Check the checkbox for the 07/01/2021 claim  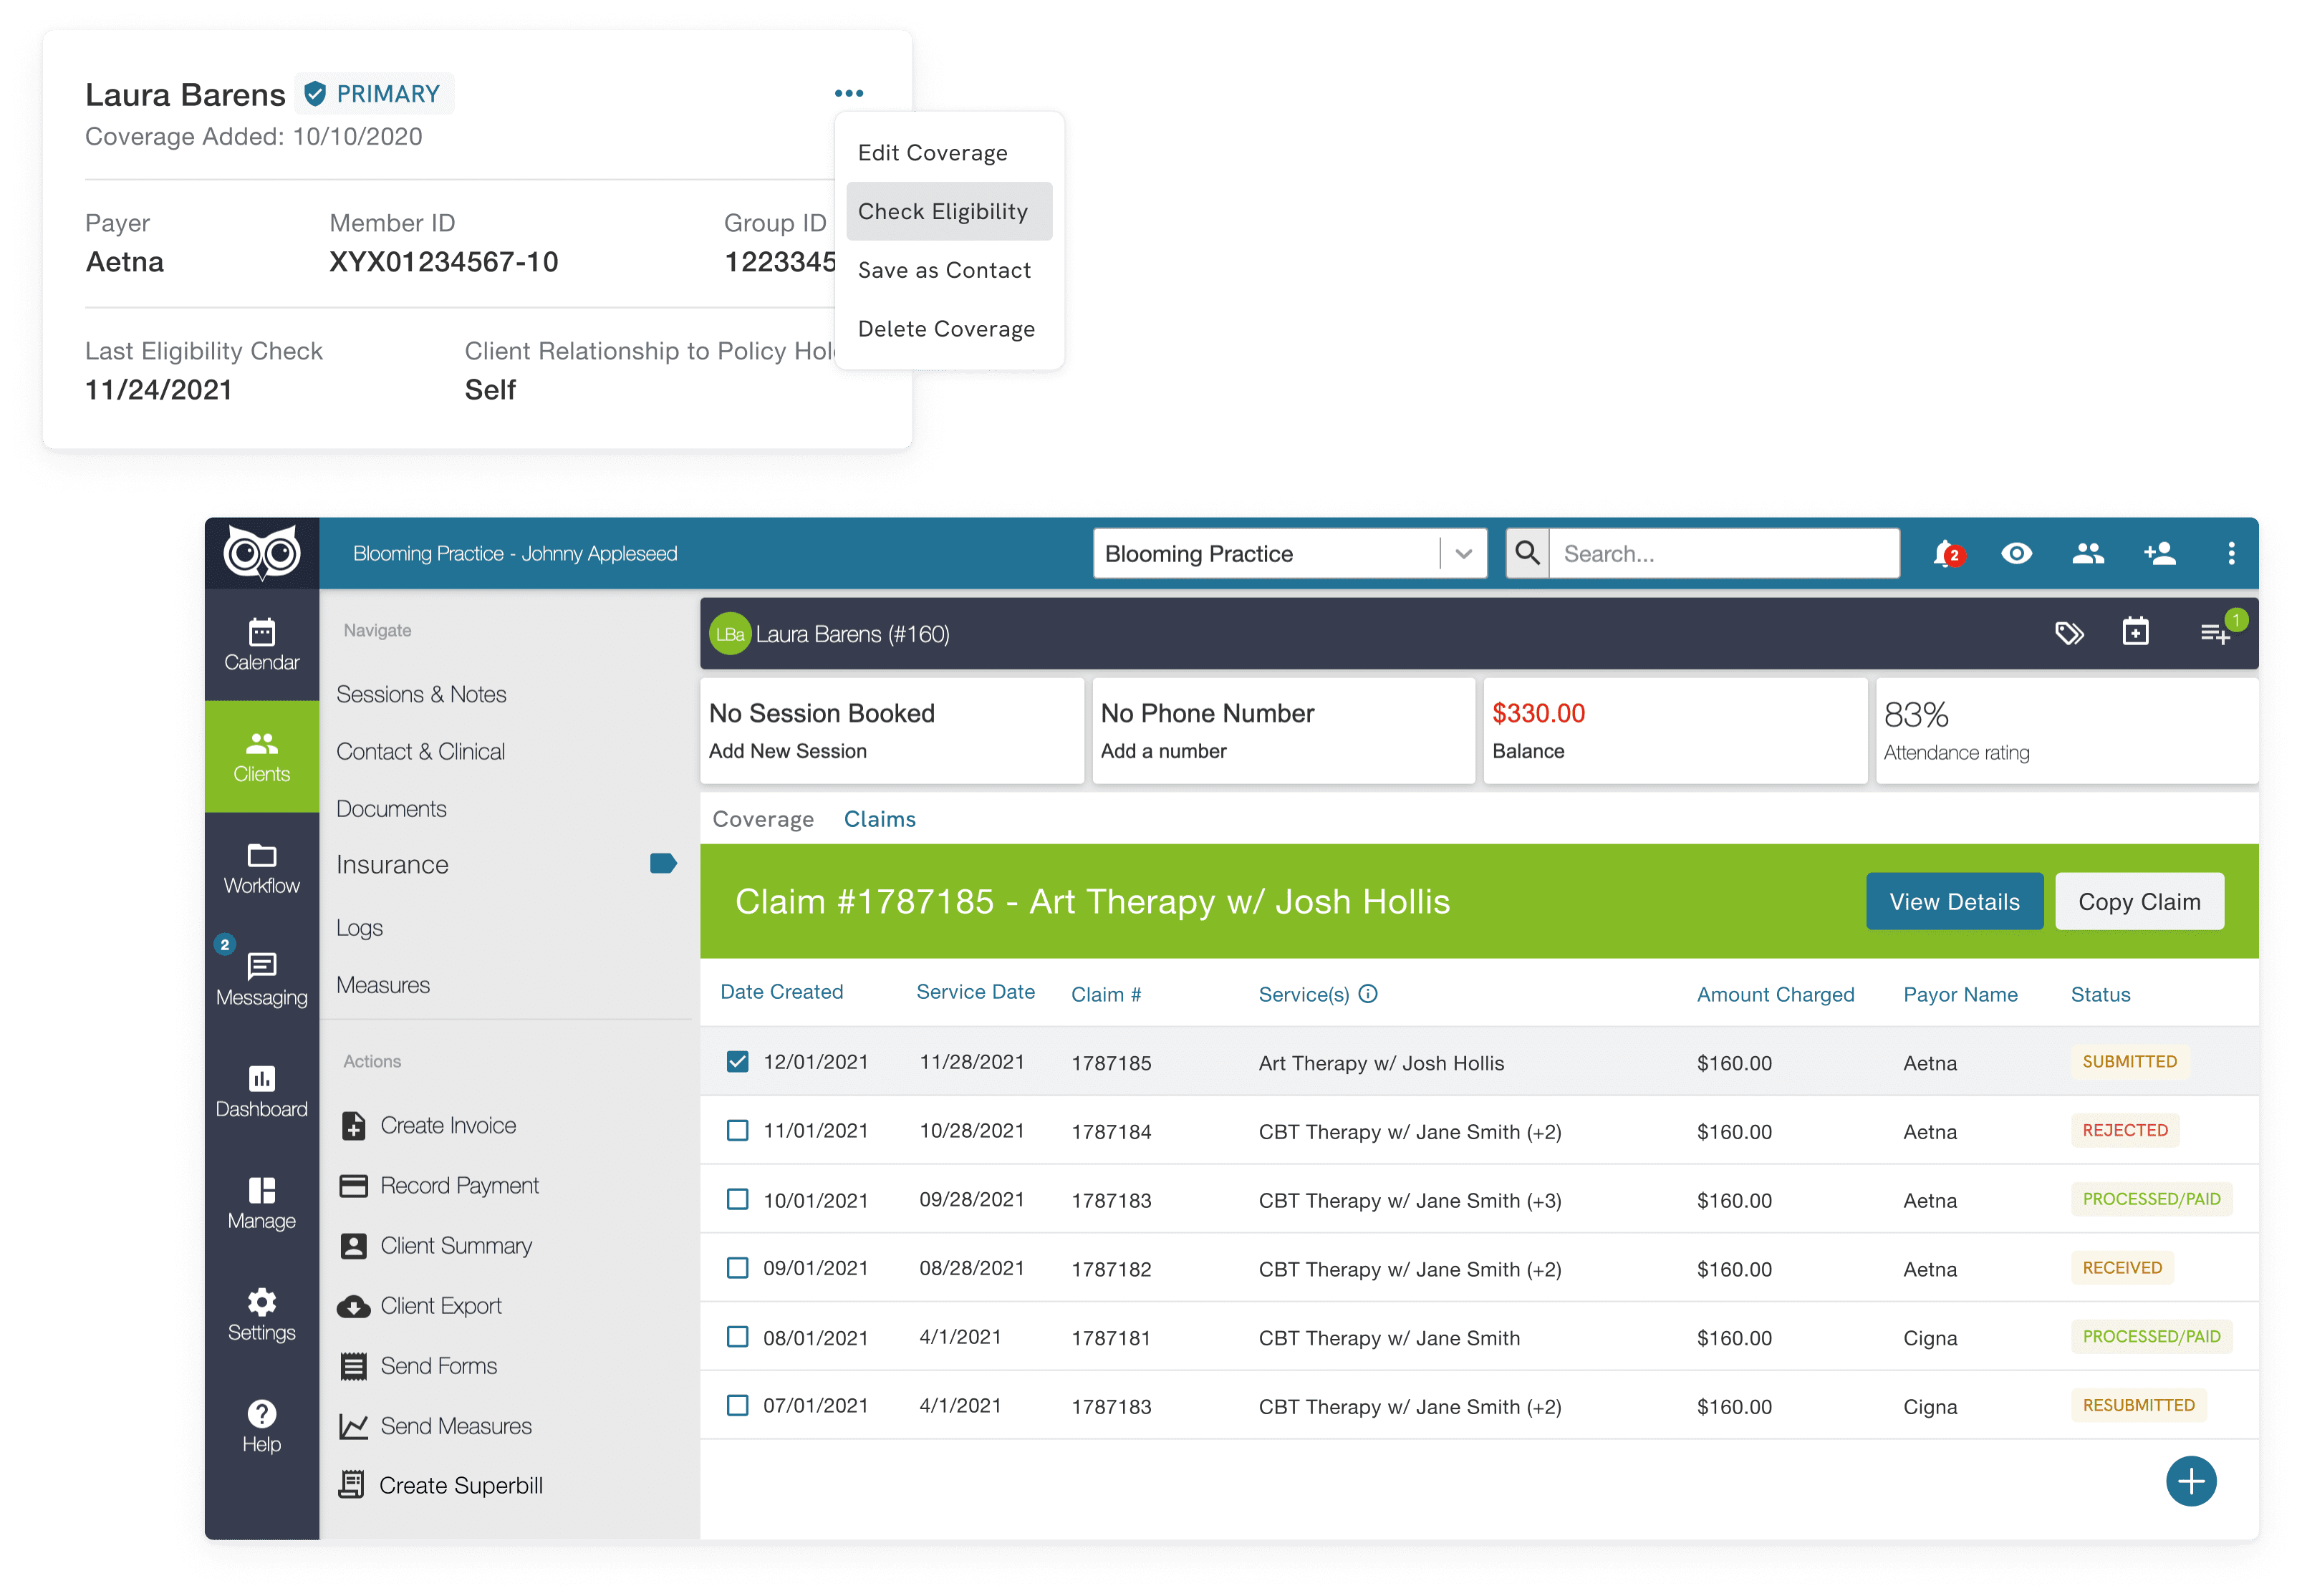737,1405
